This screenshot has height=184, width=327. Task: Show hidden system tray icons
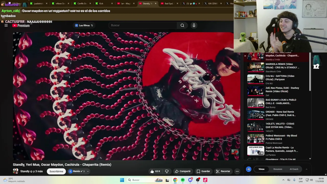click(x=283, y=180)
